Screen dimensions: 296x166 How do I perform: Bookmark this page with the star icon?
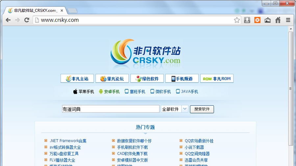pos(237,20)
